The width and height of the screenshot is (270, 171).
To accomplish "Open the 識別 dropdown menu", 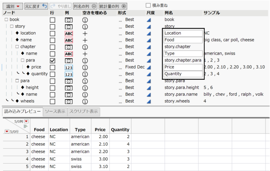I will point(12,6).
